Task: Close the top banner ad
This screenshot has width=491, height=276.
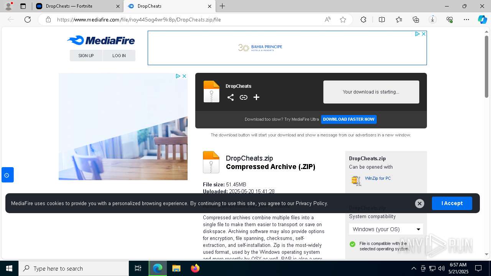Action: [423, 34]
